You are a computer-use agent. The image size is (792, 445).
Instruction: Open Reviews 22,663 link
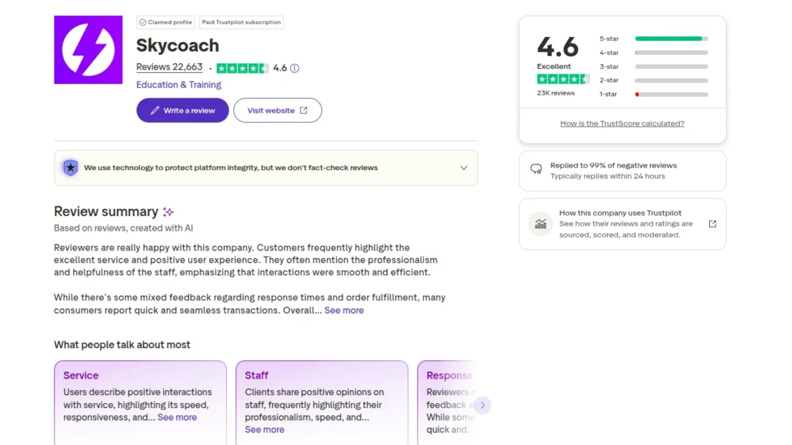click(170, 67)
